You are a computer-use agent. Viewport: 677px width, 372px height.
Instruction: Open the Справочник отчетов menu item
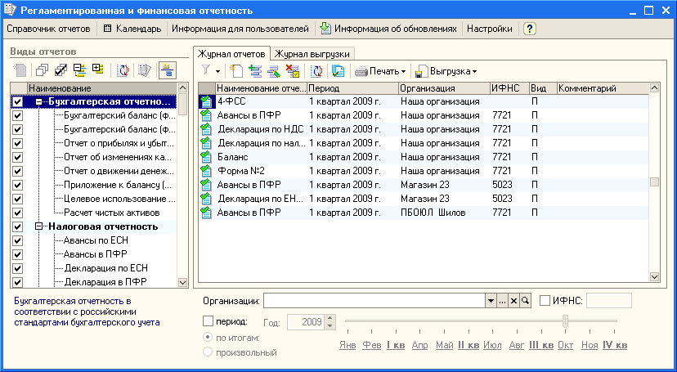coord(48,29)
